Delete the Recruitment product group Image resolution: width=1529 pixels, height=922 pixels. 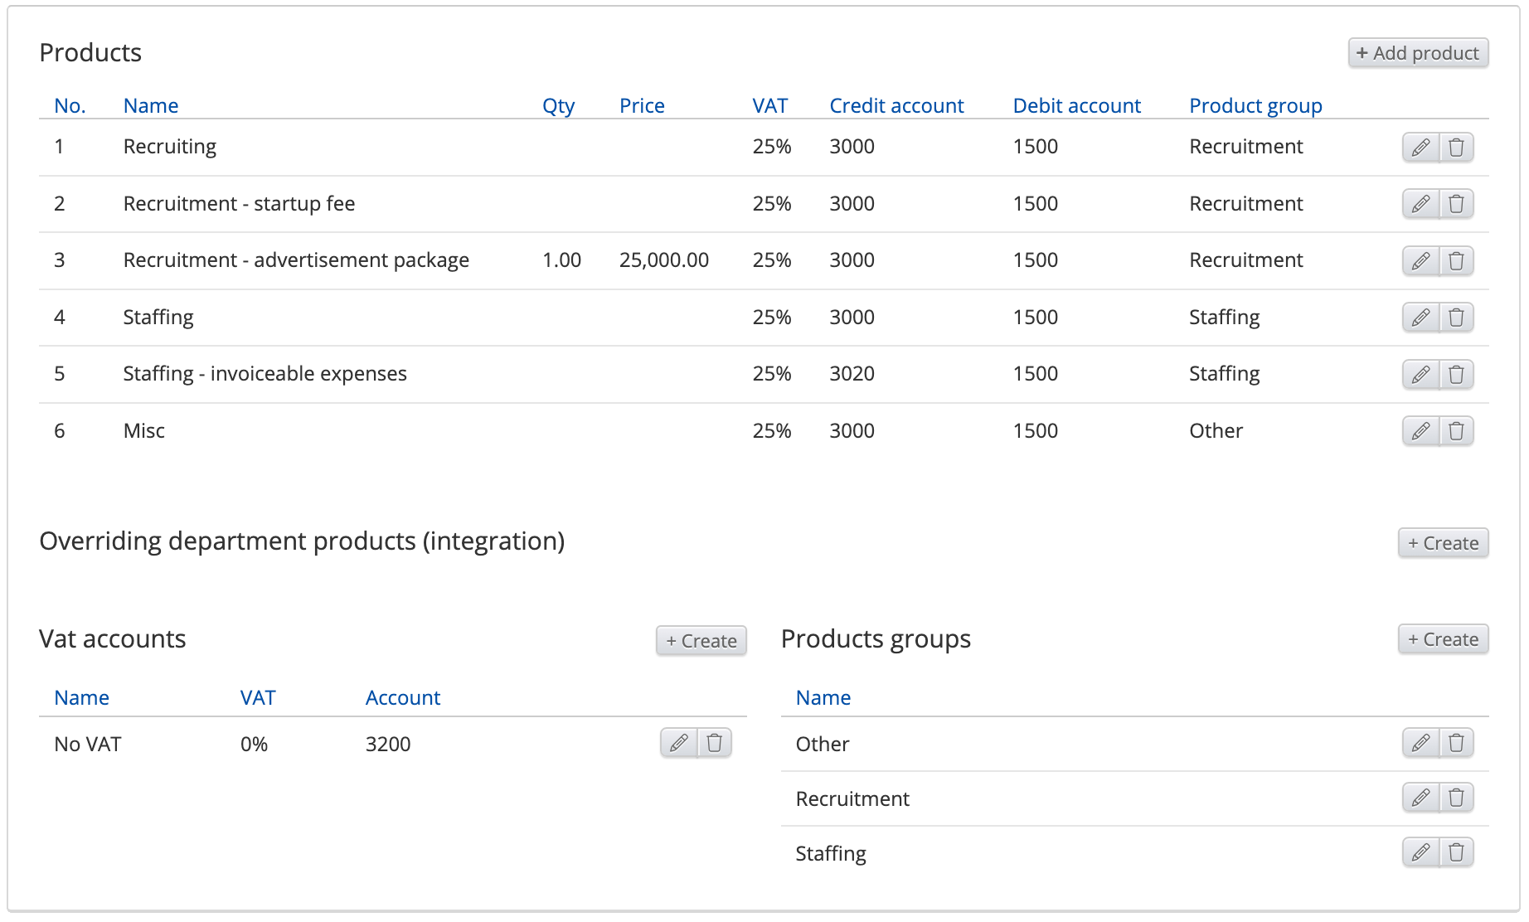pos(1456,798)
